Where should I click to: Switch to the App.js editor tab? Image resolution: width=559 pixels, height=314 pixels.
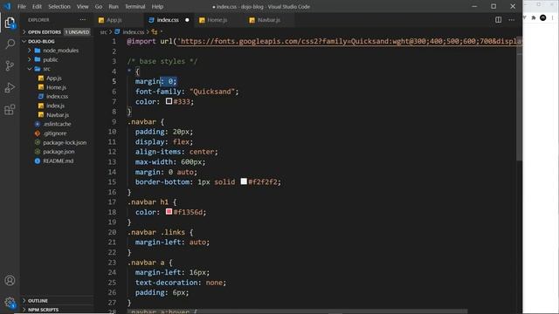120,20
